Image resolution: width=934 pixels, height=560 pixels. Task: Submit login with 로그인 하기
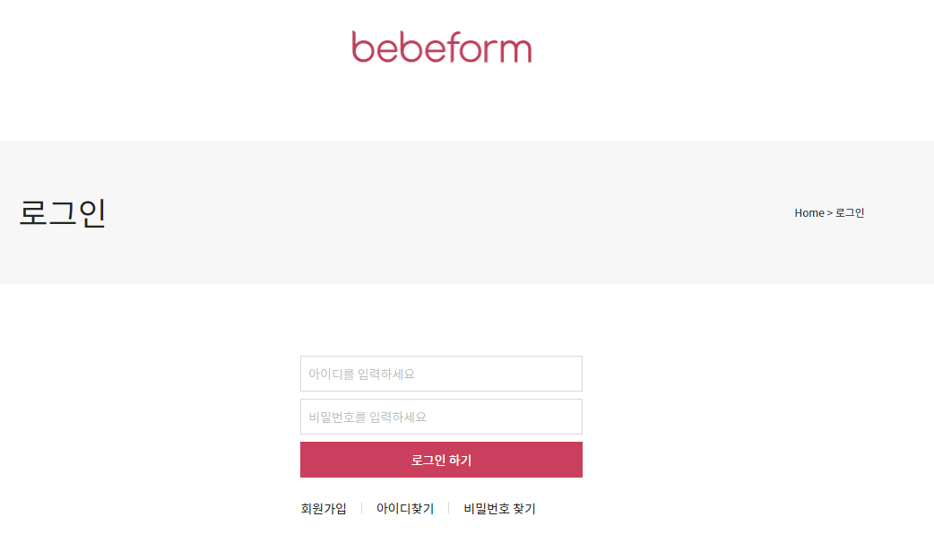[441, 459]
